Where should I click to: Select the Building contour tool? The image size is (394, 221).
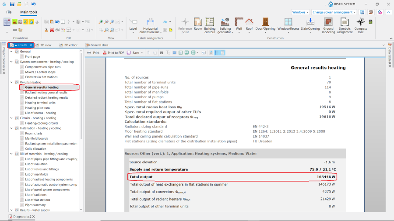pyautogui.click(x=210, y=25)
